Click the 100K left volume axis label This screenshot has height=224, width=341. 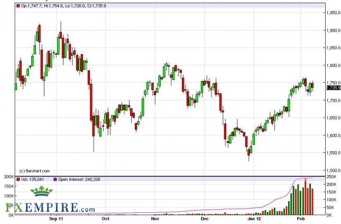pyautogui.click(x=9, y=196)
